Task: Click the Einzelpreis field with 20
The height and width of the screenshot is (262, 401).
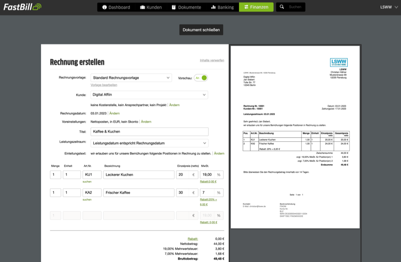Action: (187, 175)
